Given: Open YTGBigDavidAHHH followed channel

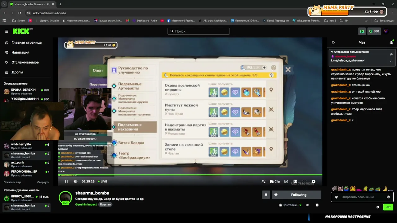Looking at the screenshot, I should pyautogui.click(x=26, y=99).
